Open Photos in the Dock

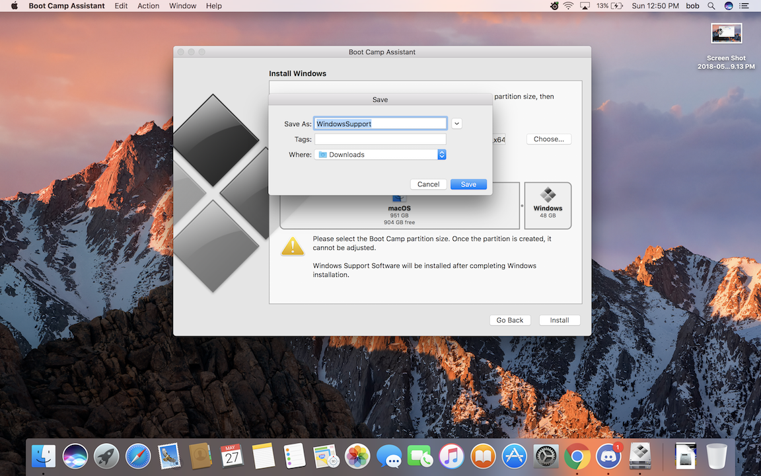coord(357,457)
